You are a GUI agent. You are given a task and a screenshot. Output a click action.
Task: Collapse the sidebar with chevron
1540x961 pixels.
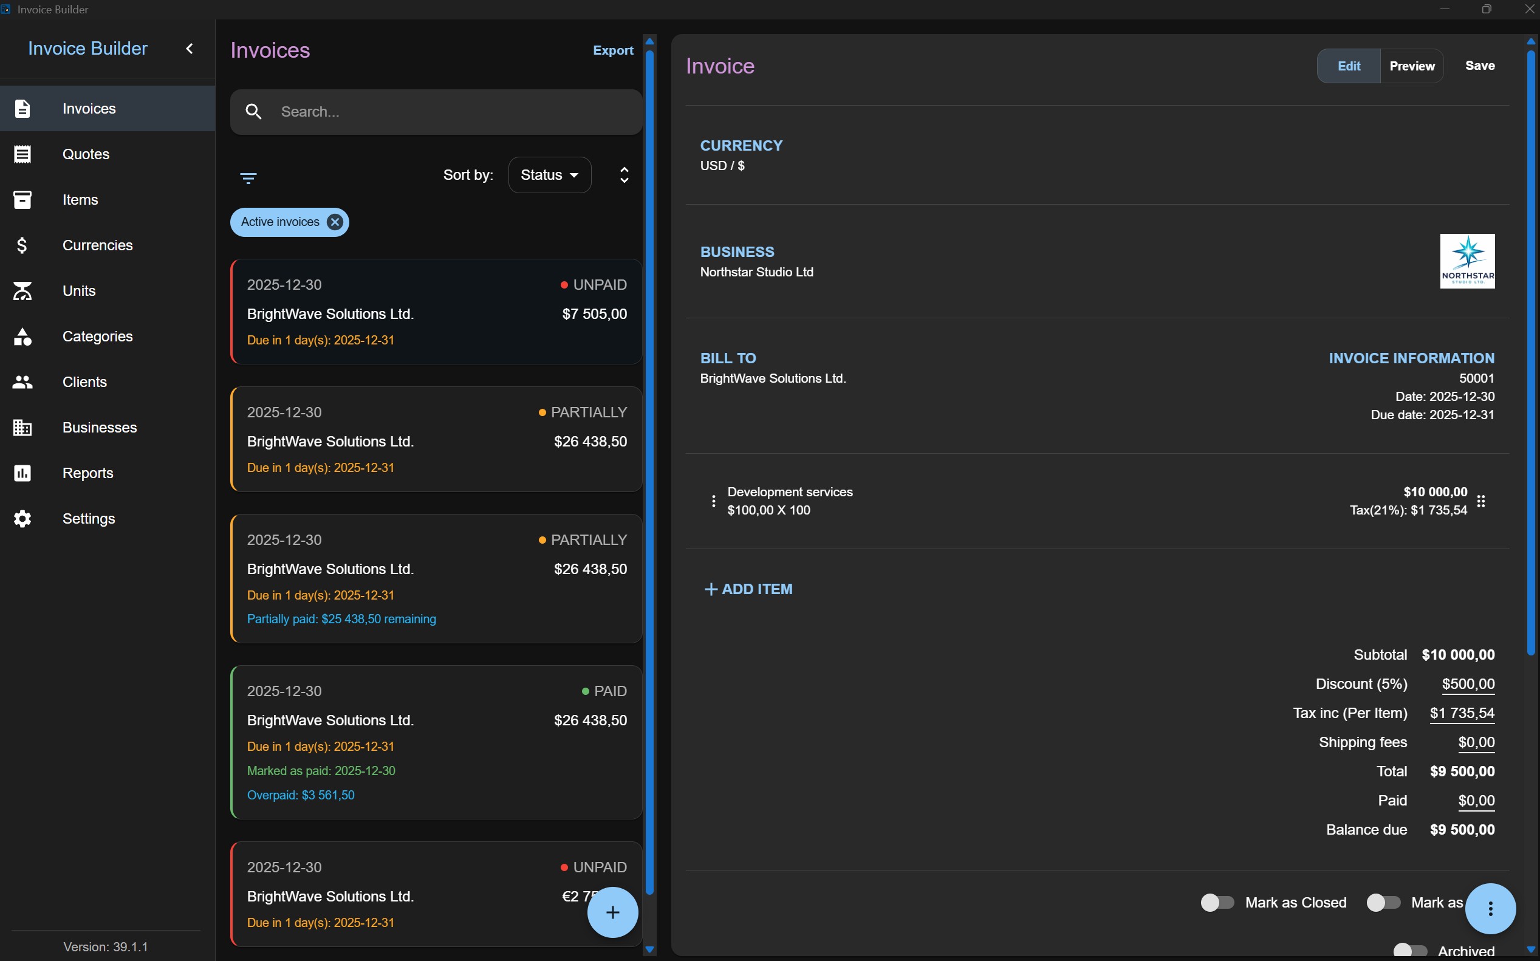(x=190, y=49)
